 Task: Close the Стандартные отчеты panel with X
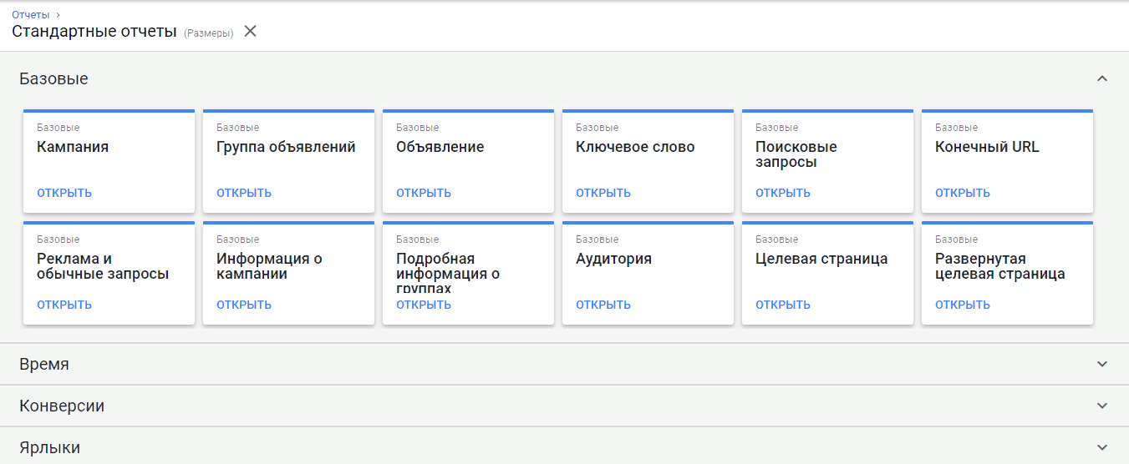pyautogui.click(x=250, y=32)
